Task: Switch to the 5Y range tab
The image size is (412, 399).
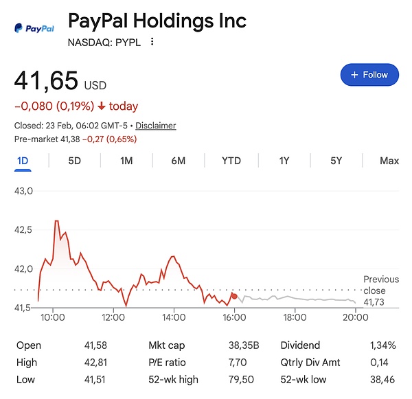Action: coord(336,161)
